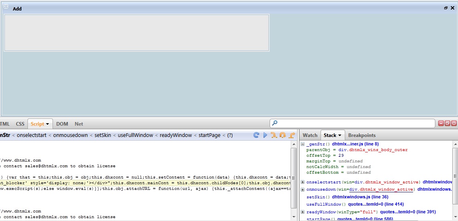458x221 pixels.
Task: Click the 'Add' window title text
Action: (x=17, y=9)
